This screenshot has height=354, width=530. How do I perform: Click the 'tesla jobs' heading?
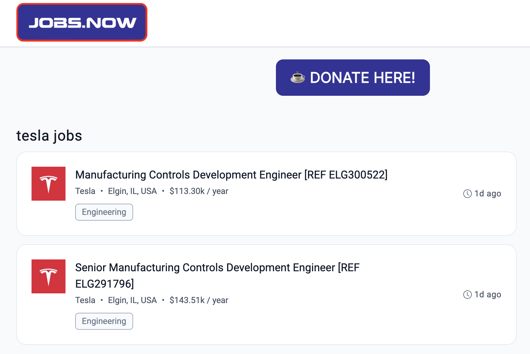click(49, 135)
